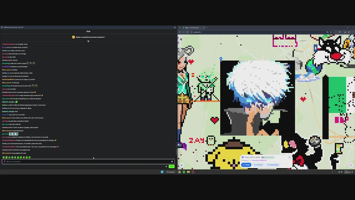Click the wplace.live address bar
This screenshot has width=355, height=200.
[x=258, y=32]
